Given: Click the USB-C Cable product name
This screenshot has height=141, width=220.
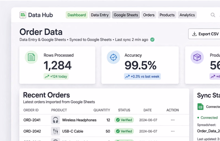Looking at the screenshot, I should [x=73, y=131].
